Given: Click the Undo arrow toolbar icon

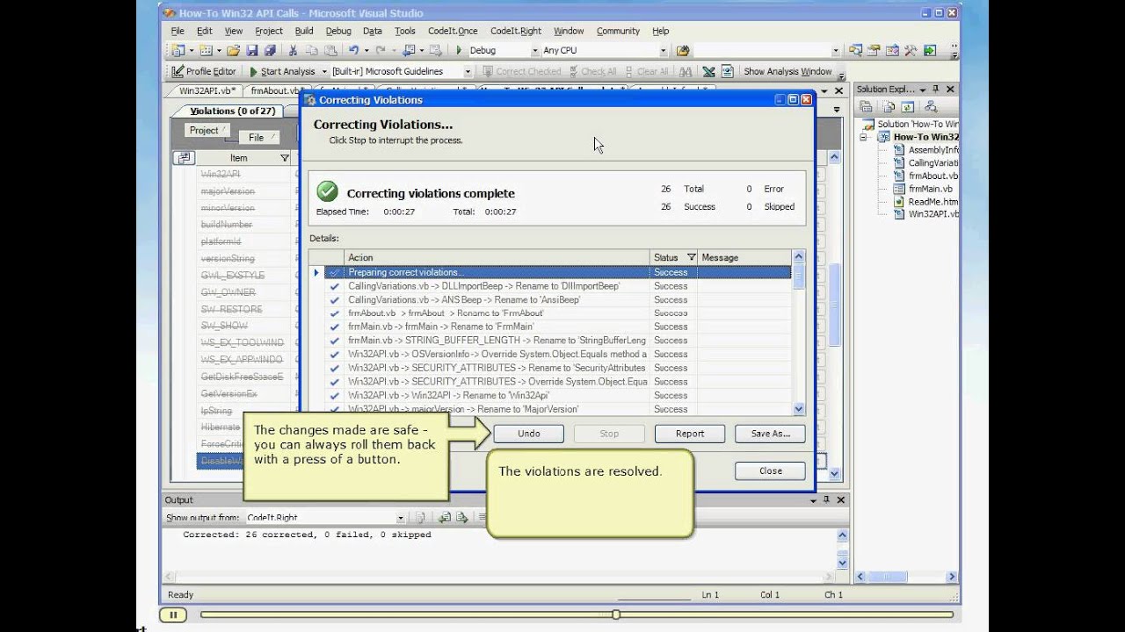Looking at the screenshot, I should click(x=352, y=51).
